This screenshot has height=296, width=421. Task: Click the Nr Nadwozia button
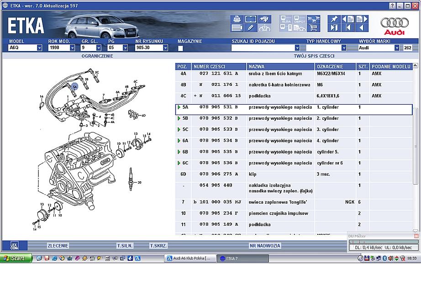[x=265, y=245]
